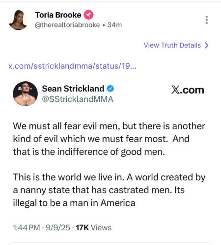Open View Truth Details link
221x245 pixels.
(x=176, y=46)
